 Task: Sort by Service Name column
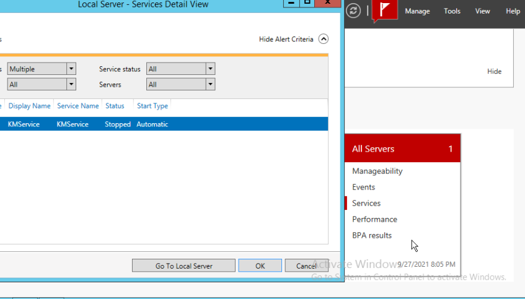click(x=78, y=106)
